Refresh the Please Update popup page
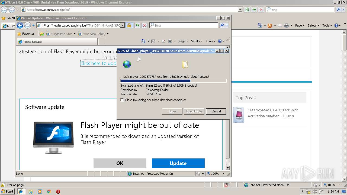Viewport: 347px width, 195px height. 137,25
